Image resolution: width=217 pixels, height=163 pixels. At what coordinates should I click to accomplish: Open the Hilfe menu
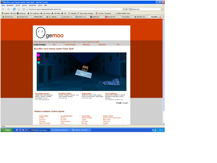tap(46, 5)
